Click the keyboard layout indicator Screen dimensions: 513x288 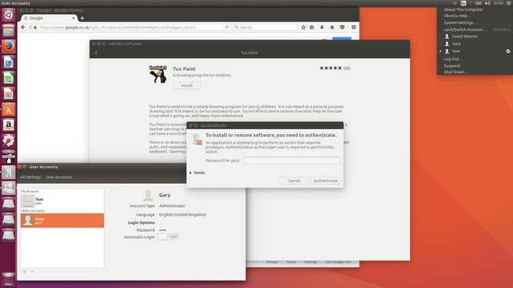463,3
